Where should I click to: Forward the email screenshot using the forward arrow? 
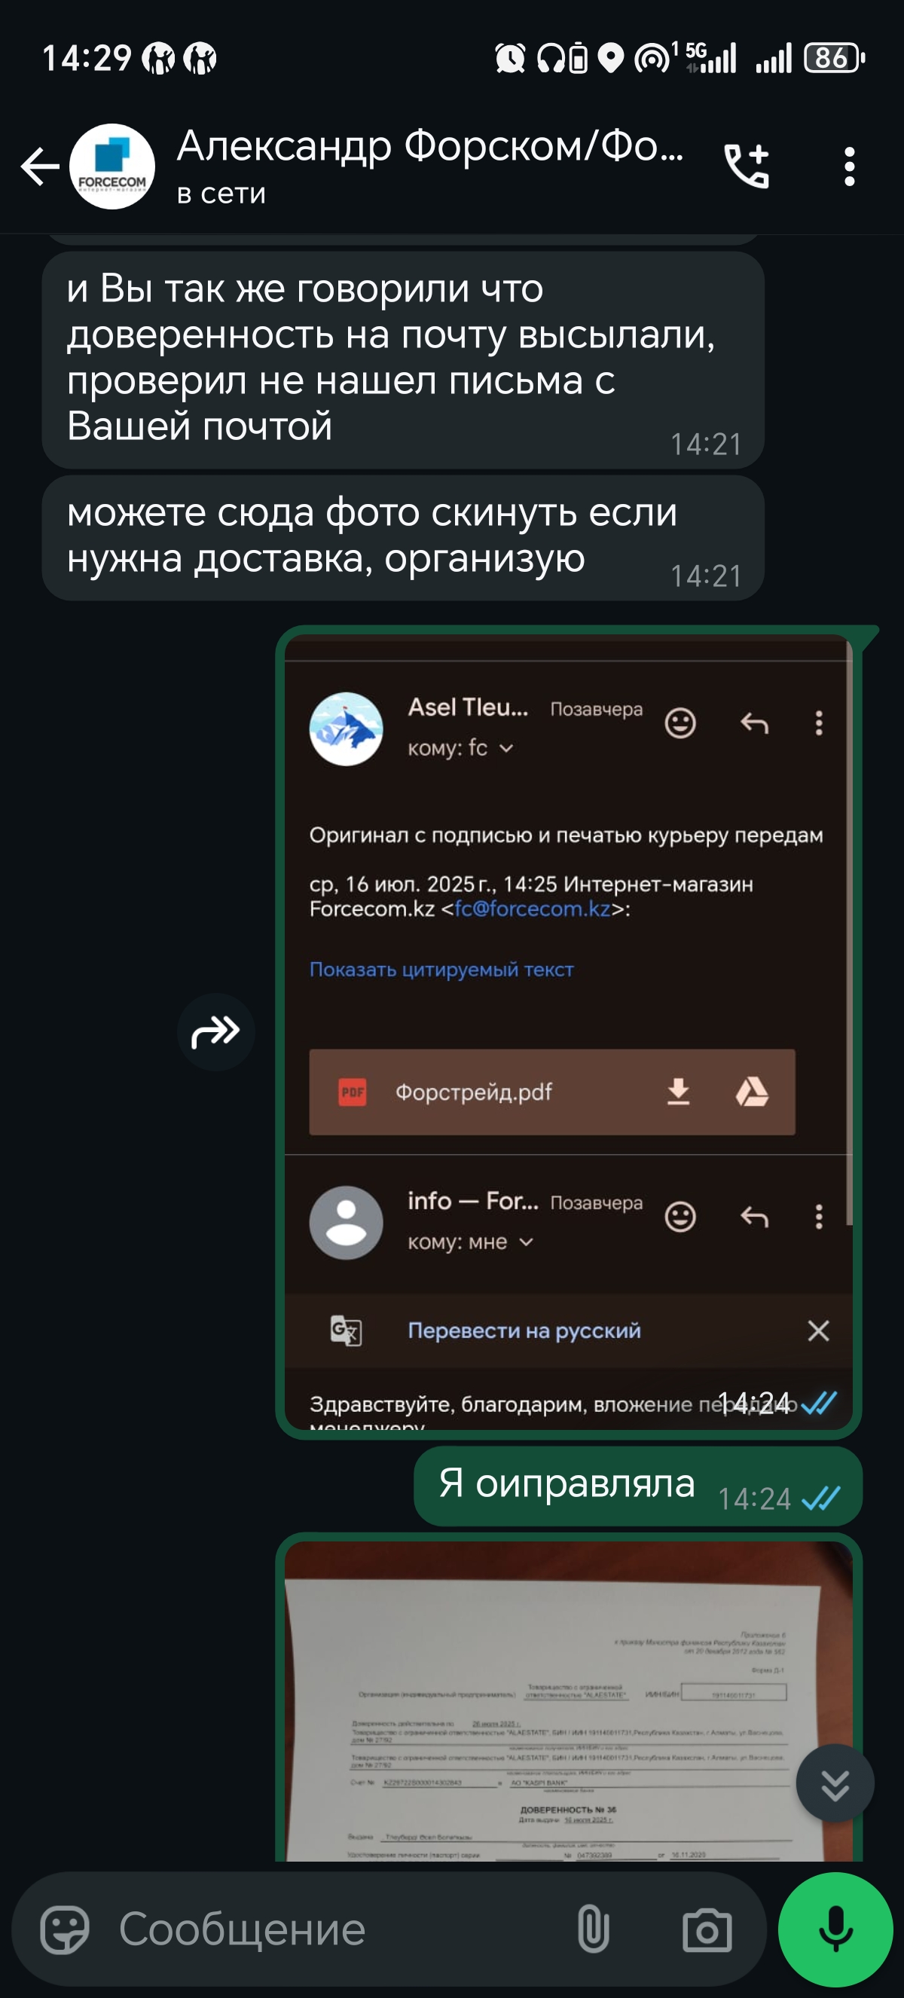(215, 1031)
